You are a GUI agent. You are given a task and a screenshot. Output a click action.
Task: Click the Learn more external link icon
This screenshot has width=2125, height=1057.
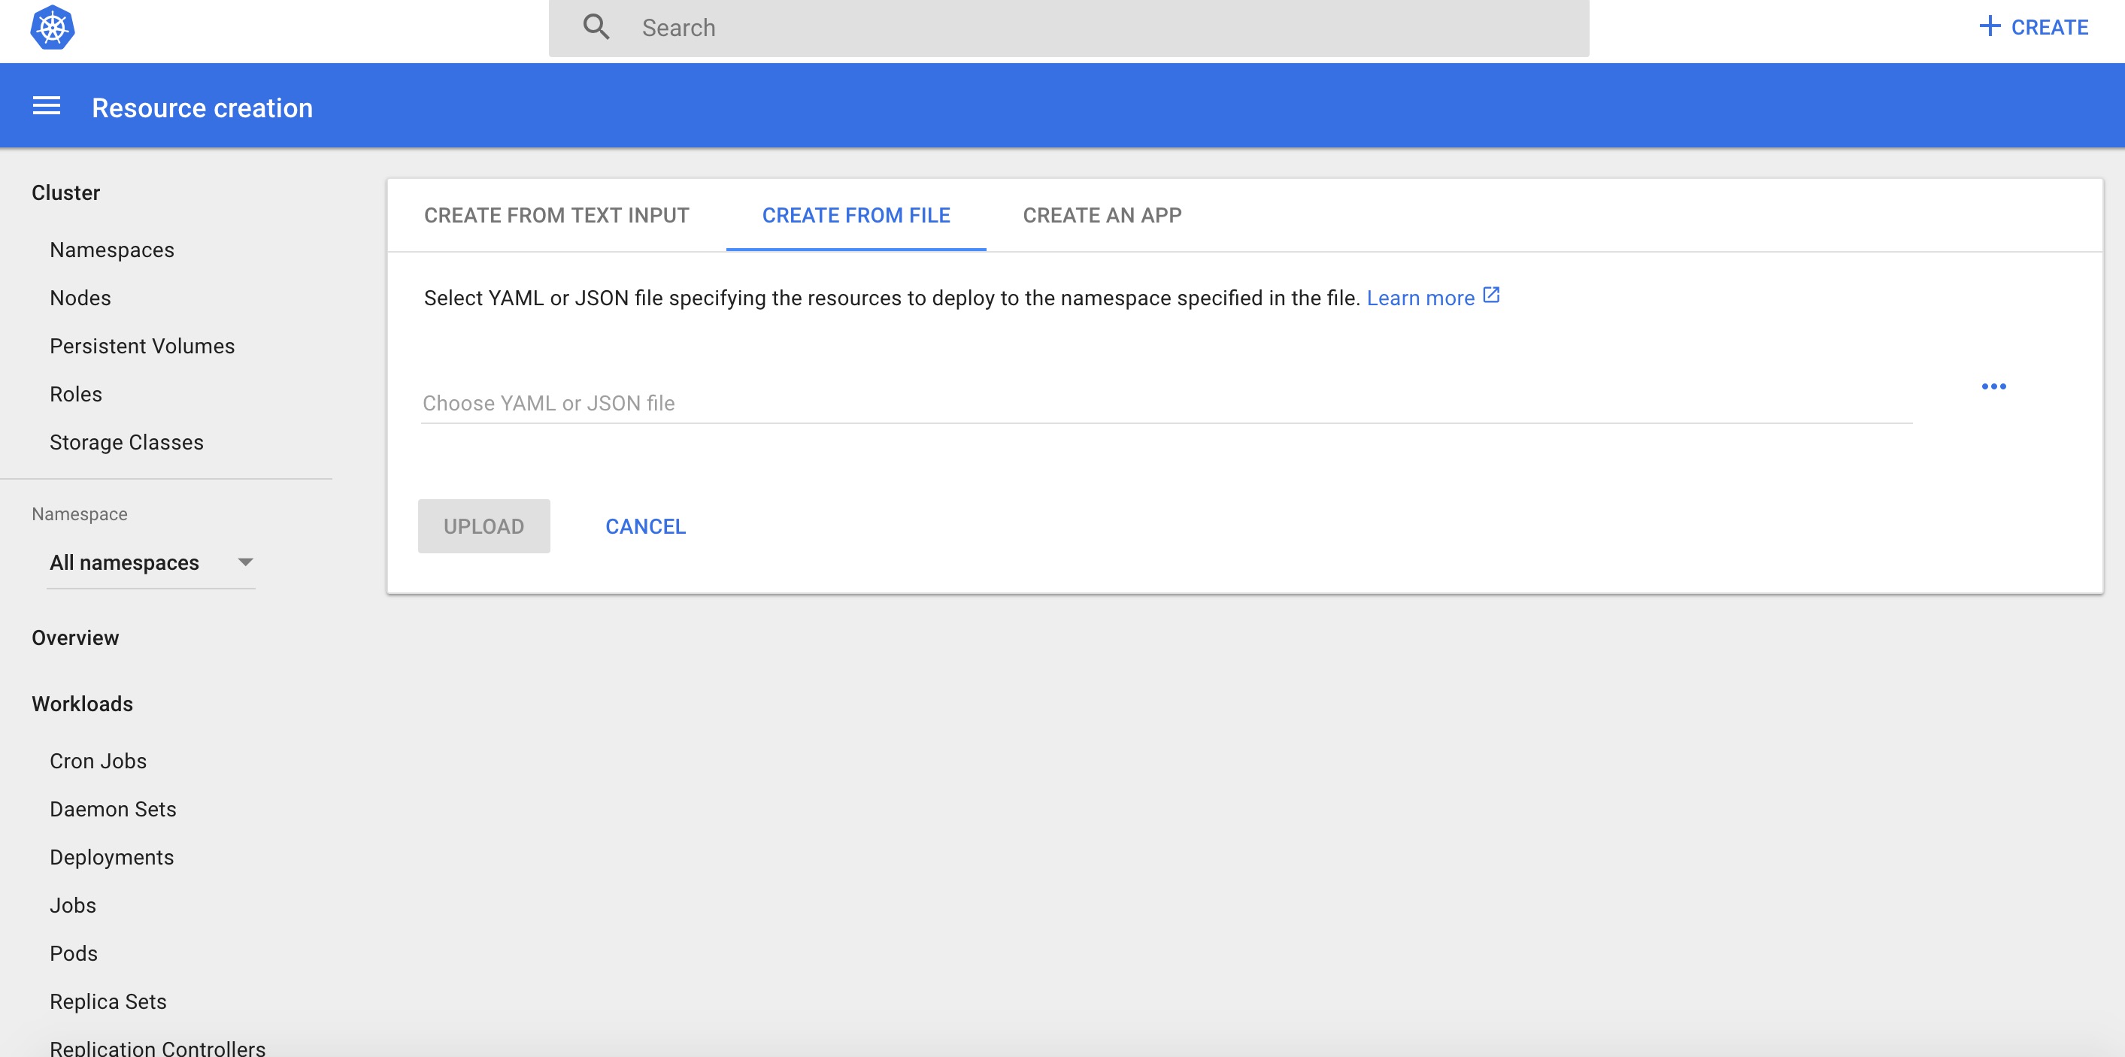click(x=1492, y=297)
